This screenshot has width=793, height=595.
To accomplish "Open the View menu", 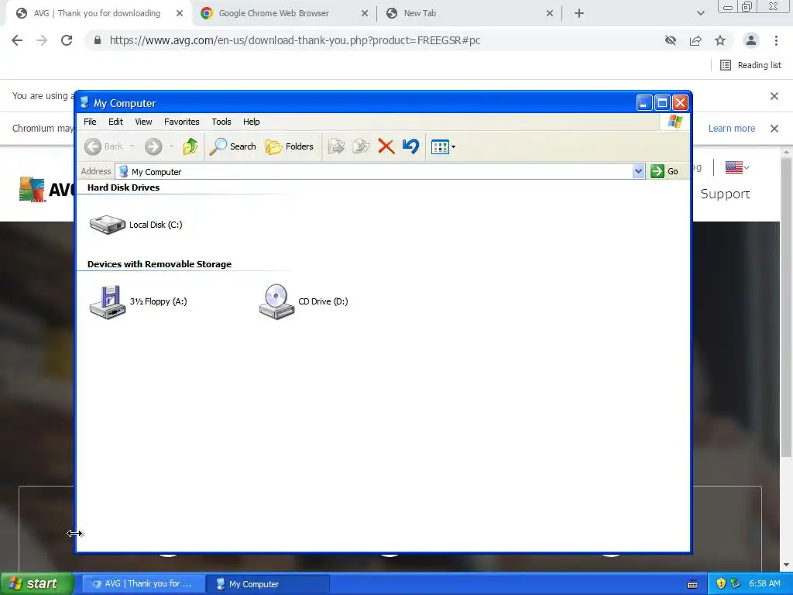I will [143, 122].
